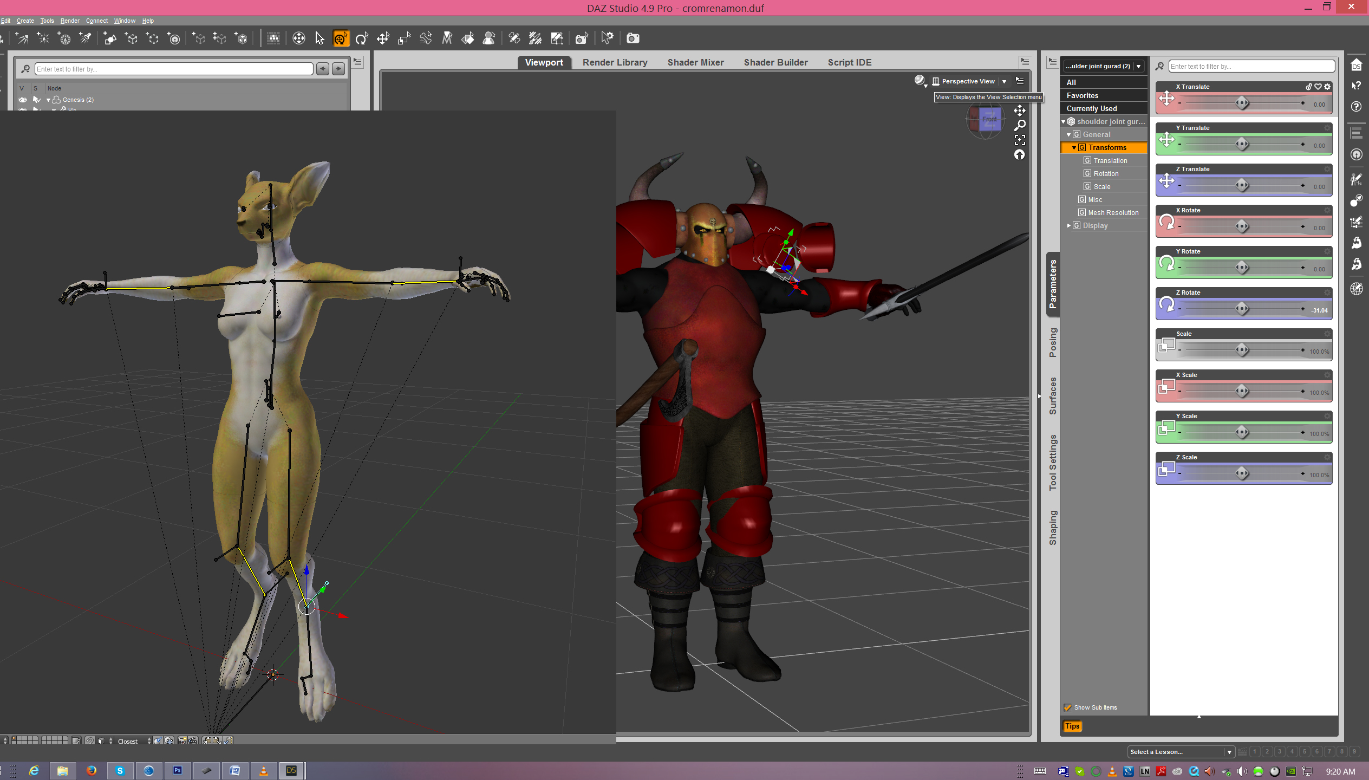
Task: Click the frame selection icon in viewport
Action: click(1020, 140)
